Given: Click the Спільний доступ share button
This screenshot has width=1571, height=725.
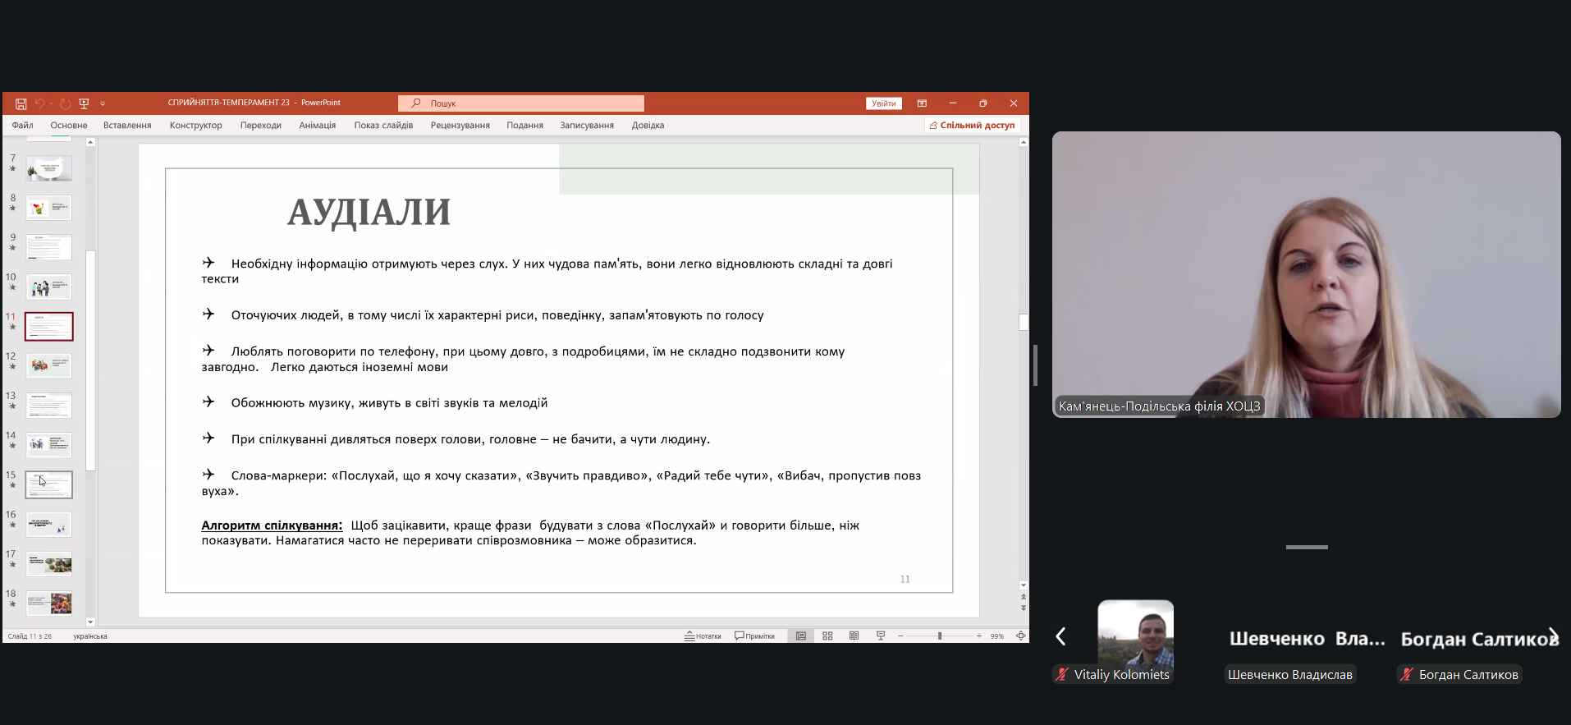Looking at the screenshot, I should click(x=972, y=126).
